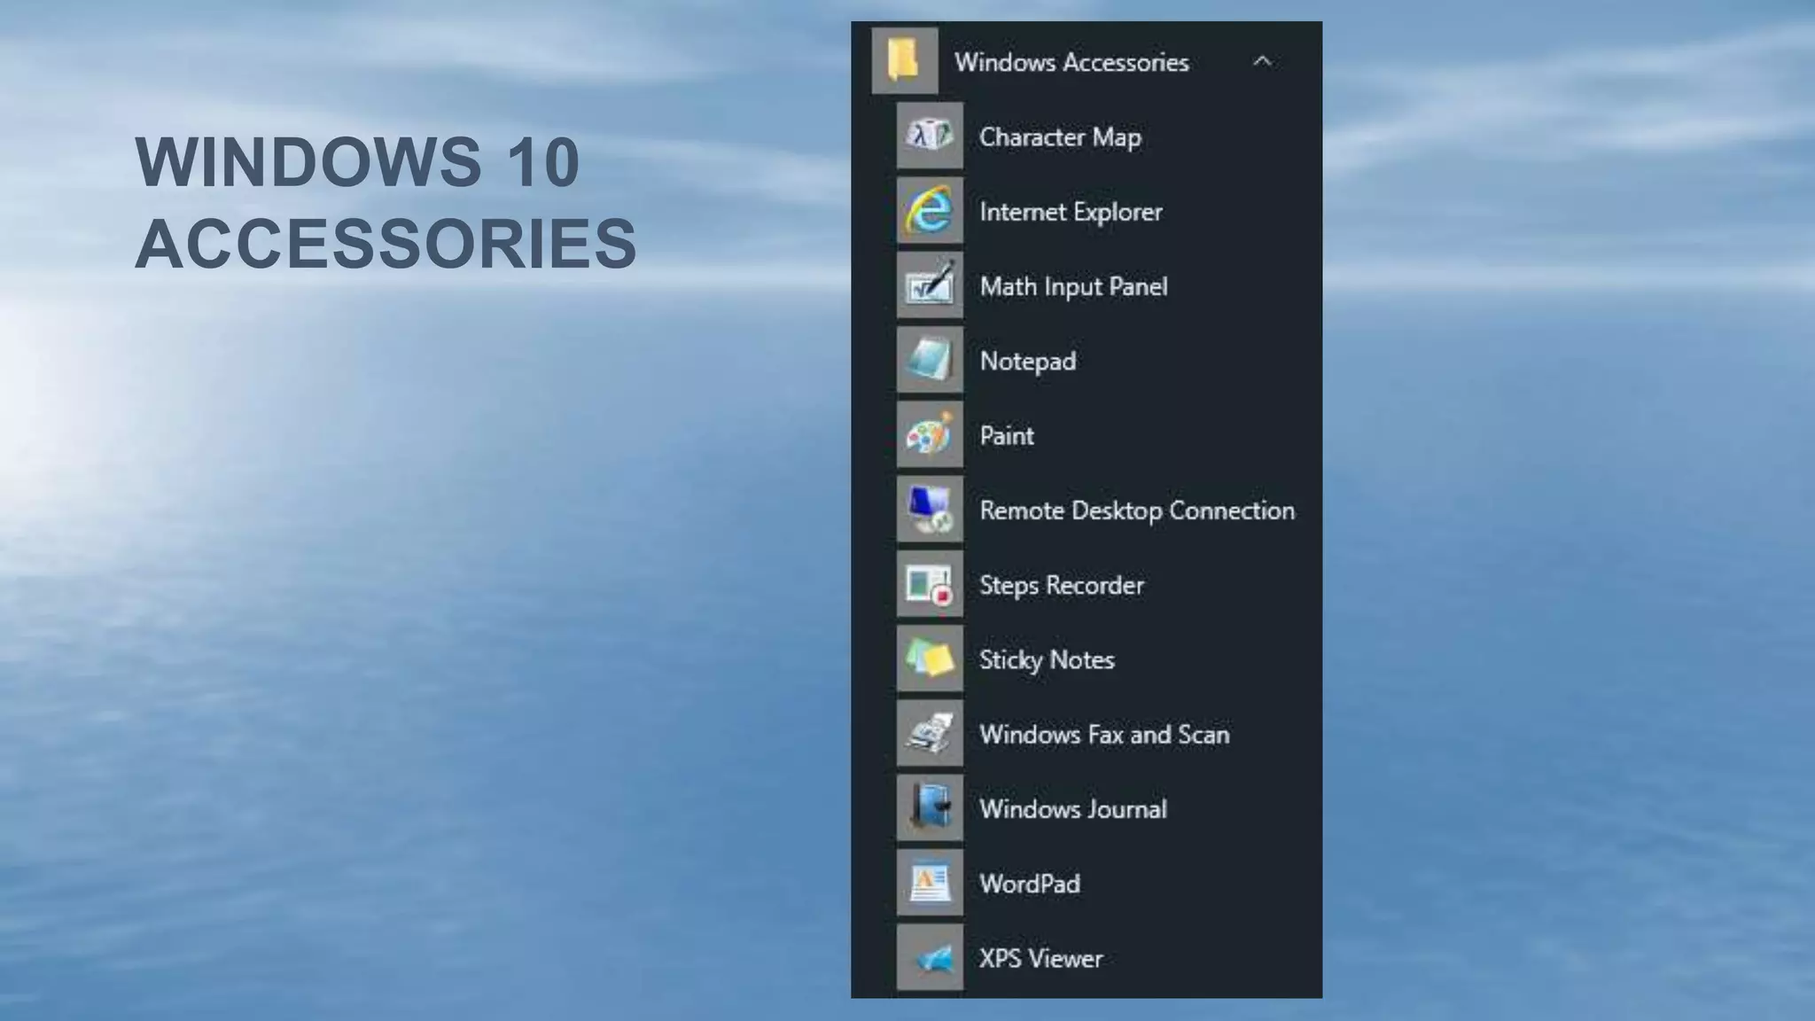
Task: Click the WordPad icon
Action: pos(930,883)
